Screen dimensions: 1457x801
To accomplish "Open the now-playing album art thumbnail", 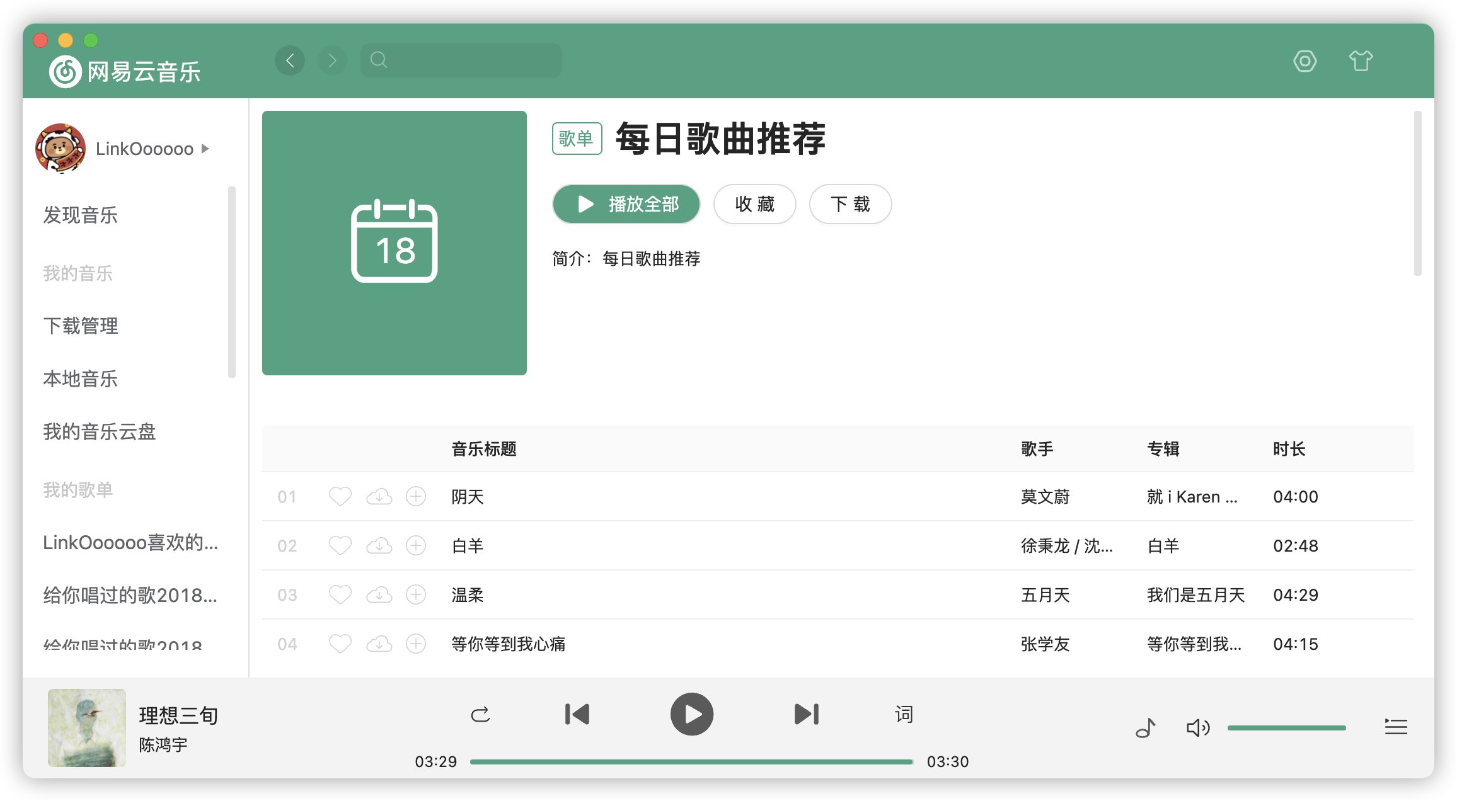I will (x=87, y=728).
